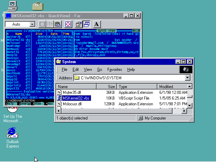216x162 pixels.
Task: Click the Mslocusr.dll file icon
Action: [59, 104]
